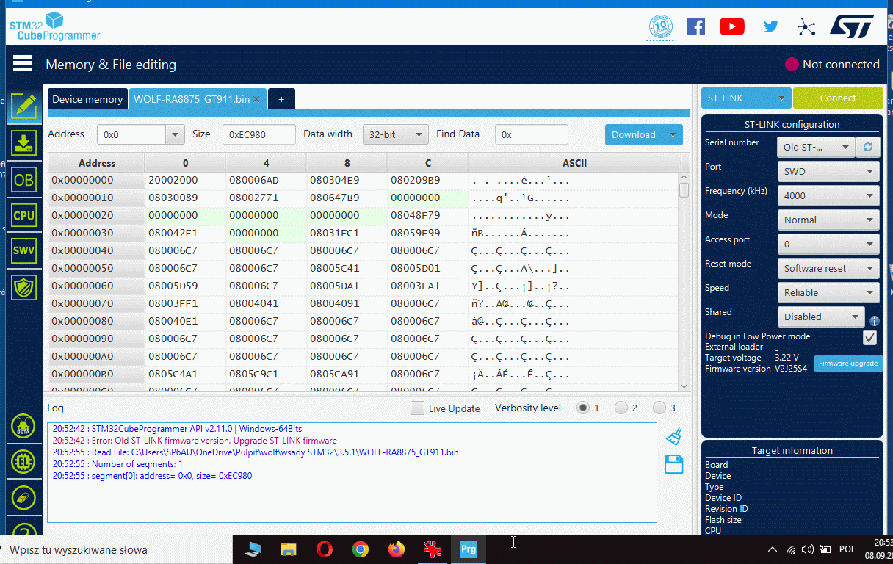Add a new tab with plus
This screenshot has width=893, height=564.
pyautogui.click(x=281, y=99)
